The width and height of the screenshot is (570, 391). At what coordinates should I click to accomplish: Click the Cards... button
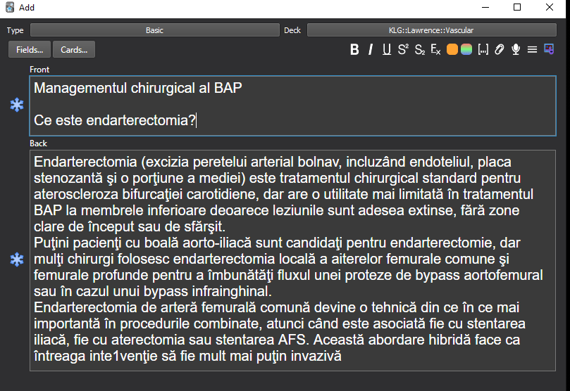click(x=74, y=49)
